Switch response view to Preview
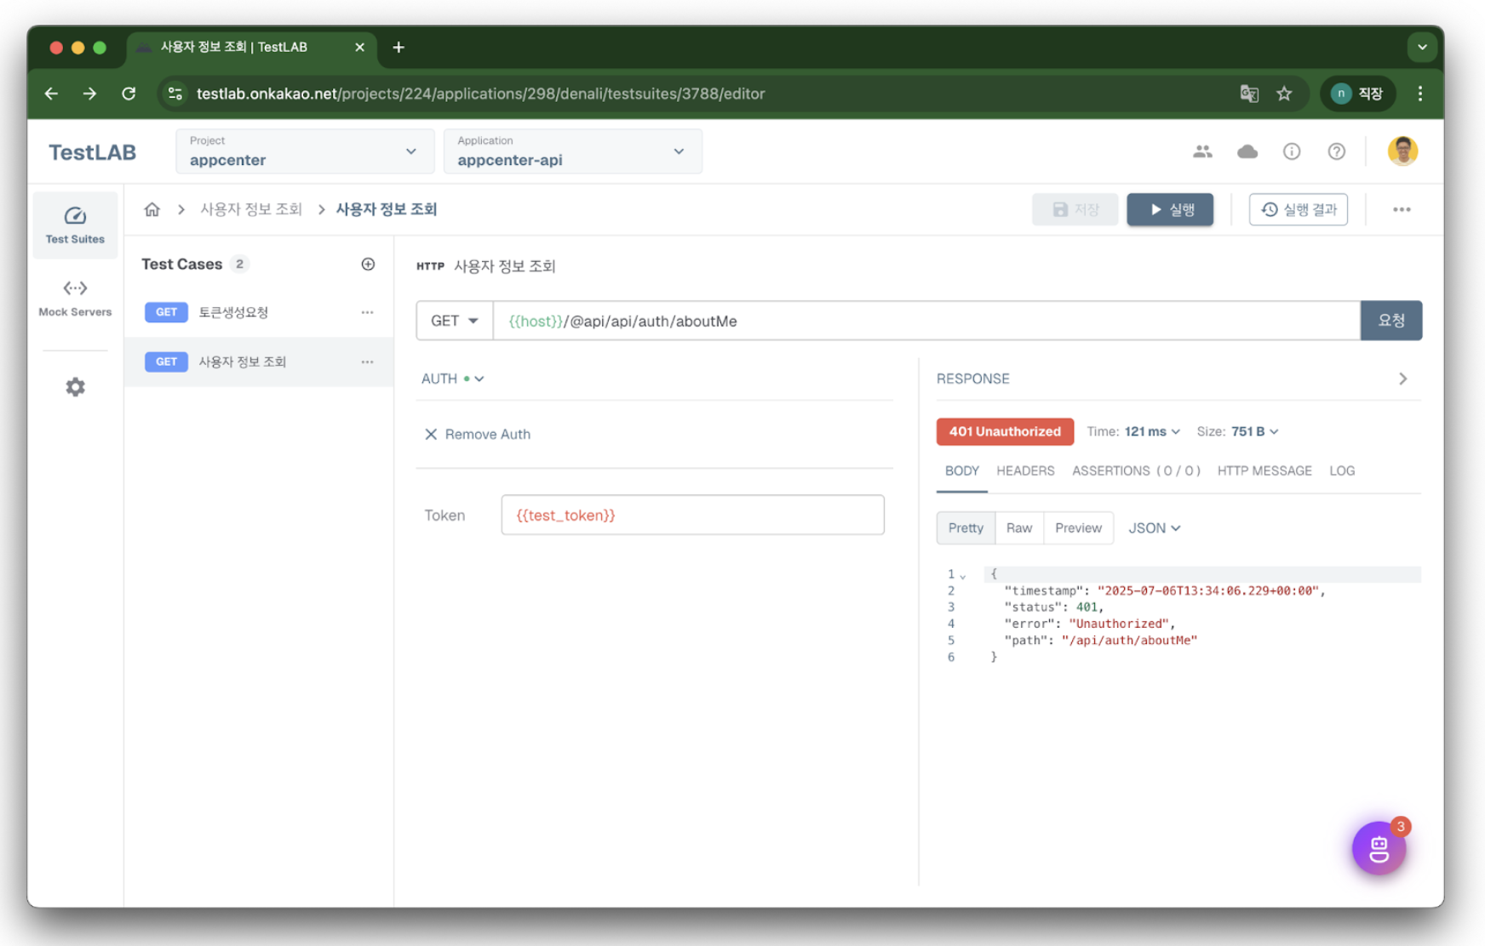This screenshot has height=946, width=1485. coord(1078,528)
